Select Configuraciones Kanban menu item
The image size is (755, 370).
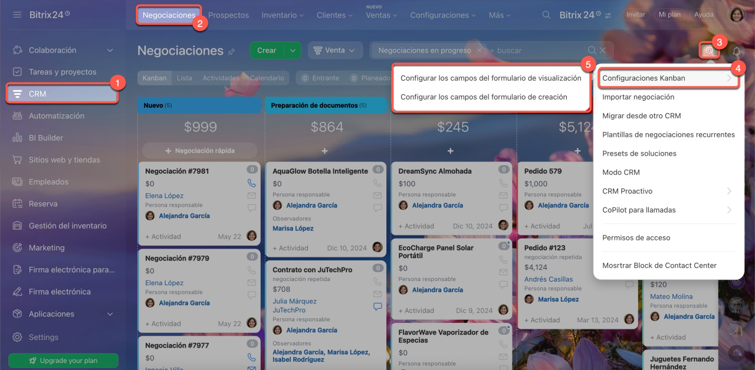pos(668,78)
